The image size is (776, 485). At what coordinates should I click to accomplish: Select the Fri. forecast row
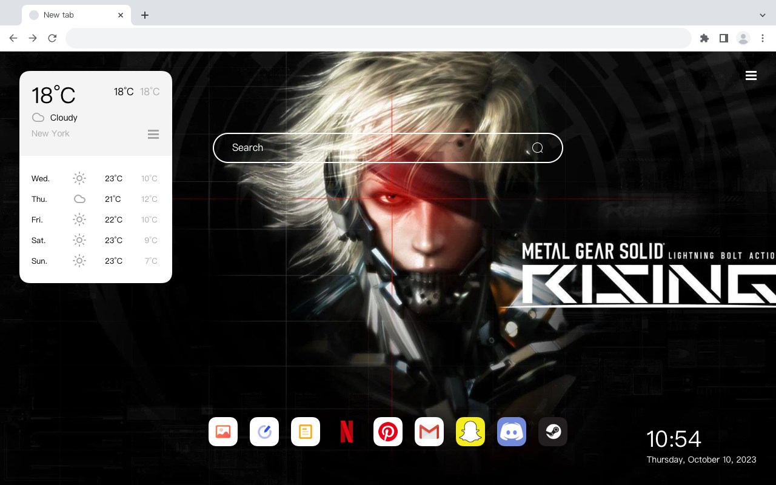(x=95, y=219)
